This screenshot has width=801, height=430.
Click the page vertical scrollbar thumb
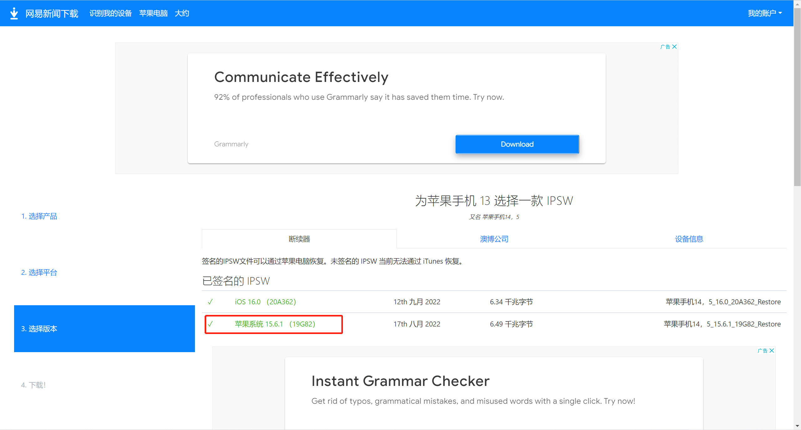pyautogui.click(x=797, y=98)
